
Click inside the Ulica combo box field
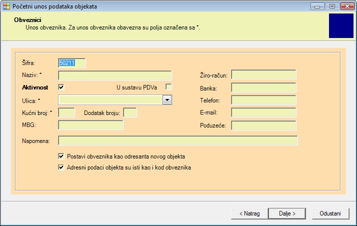pos(110,100)
